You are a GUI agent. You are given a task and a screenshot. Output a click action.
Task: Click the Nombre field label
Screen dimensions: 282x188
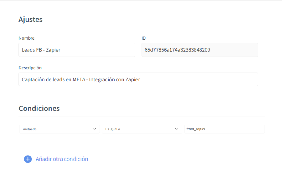tap(26, 38)
